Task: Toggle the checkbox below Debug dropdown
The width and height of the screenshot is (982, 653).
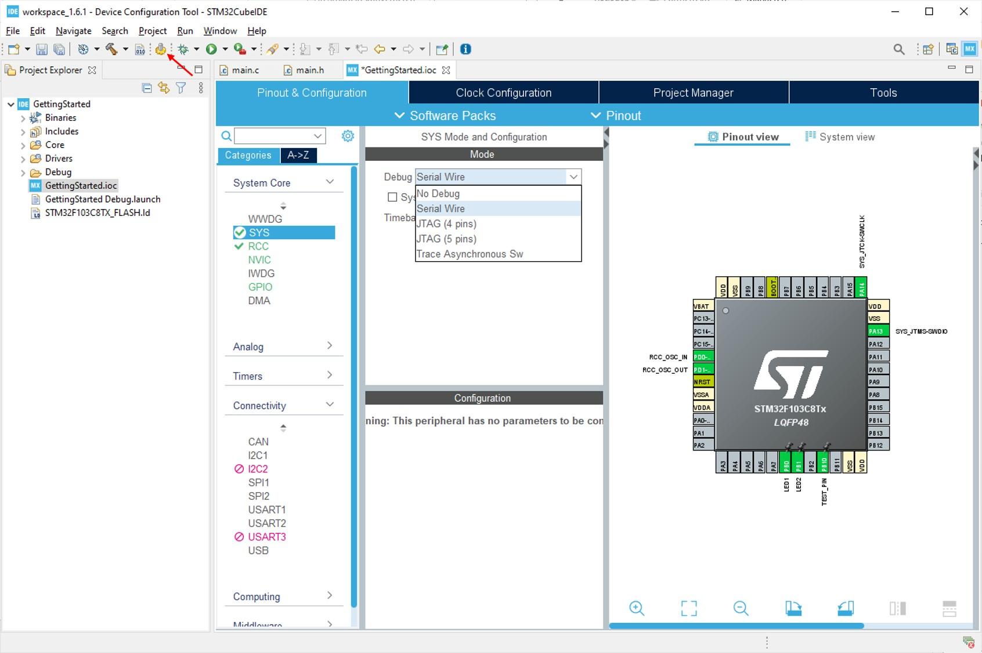Action: click(x=392, y=197)
